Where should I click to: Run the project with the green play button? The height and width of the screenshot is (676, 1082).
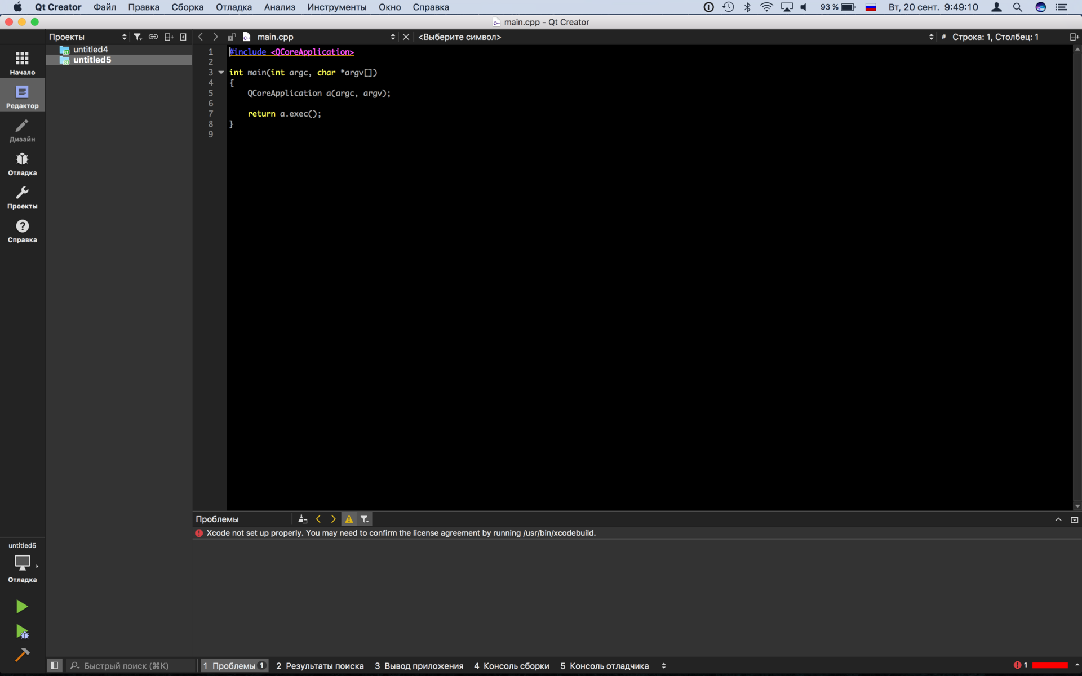[x=22, y=606]
